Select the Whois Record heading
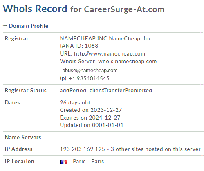204x171 pixels. coord(35,9)
